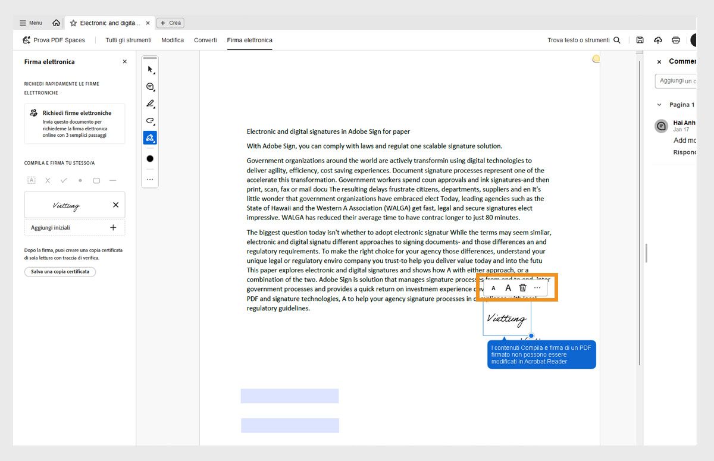Select the checkmark fill tool
Viewport: 714px width, 461px height.
point(64,180)
